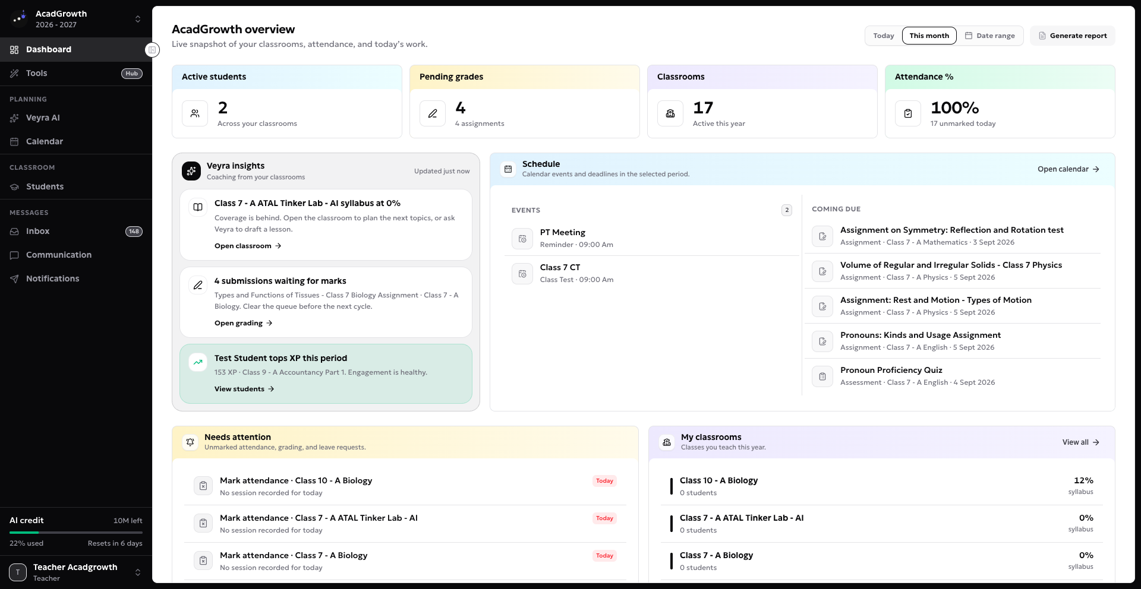Open Class 10 - A Biology classroom row
This screenshot has height=589, width=1141.
tap(882, 486)
